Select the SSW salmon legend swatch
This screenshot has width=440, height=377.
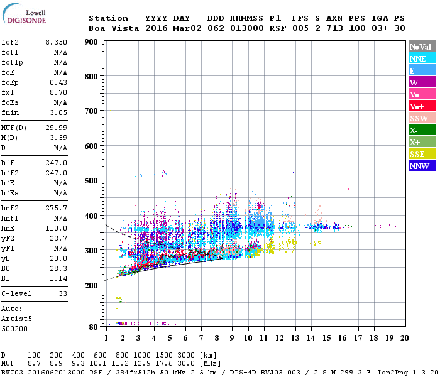coord(422,118)
